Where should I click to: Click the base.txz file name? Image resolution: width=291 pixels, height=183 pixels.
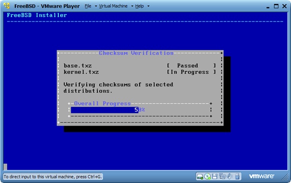77,65
